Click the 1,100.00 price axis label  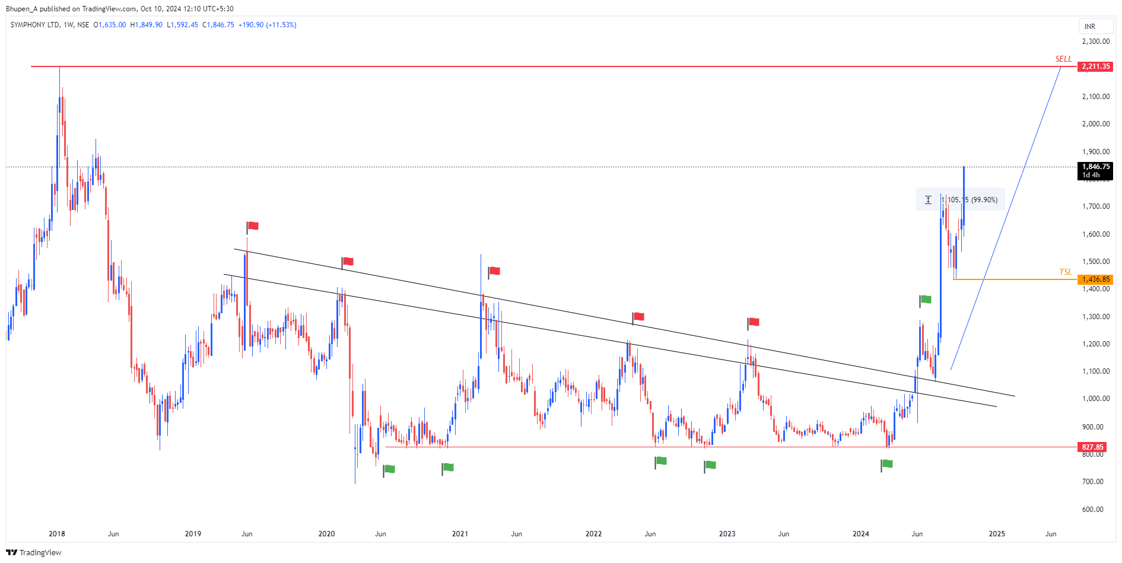(x=1096, y=371)
